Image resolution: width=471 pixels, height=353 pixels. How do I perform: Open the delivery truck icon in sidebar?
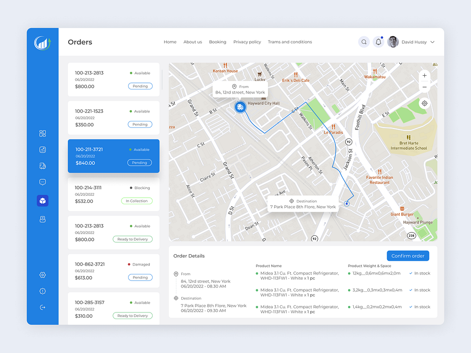[42, 166]
